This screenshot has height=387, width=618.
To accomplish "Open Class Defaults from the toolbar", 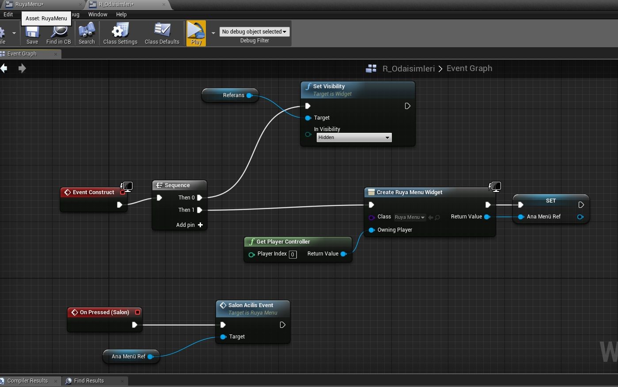I will click(x=162, y=34).
